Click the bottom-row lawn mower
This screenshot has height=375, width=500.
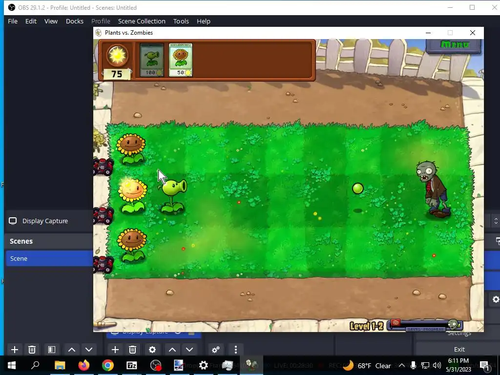point(103,264)
